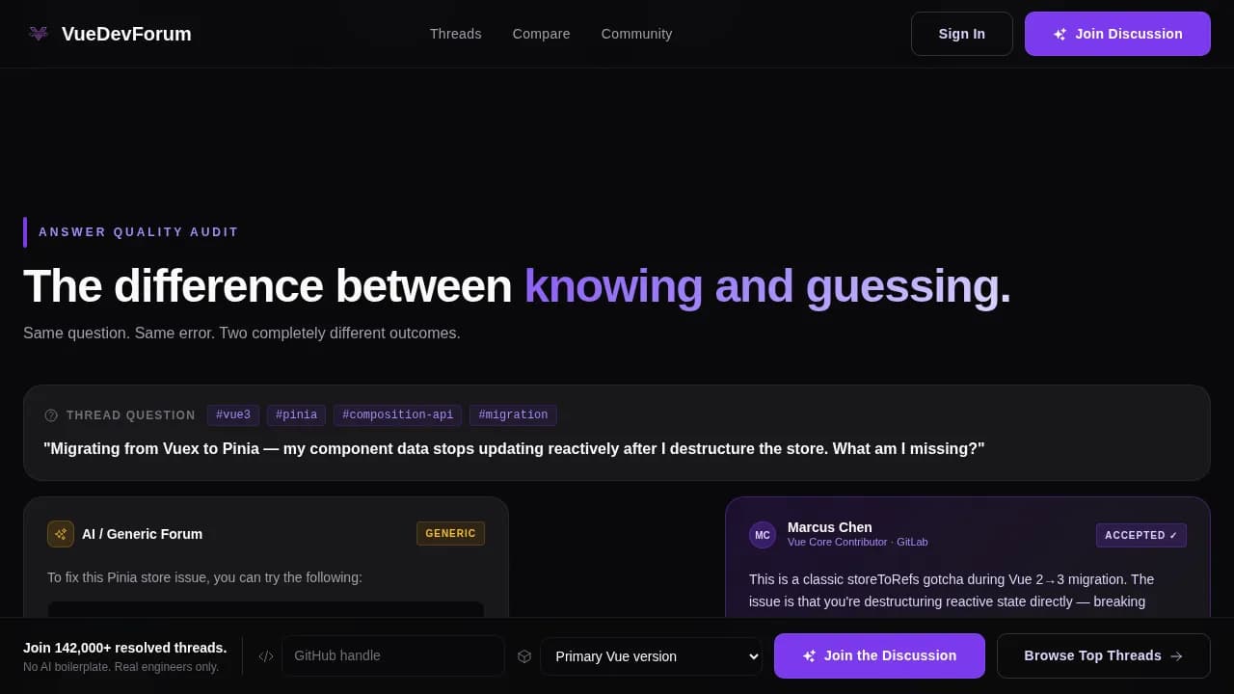This screenshot has height=694, width=1234.
Task: Select the #composition-api tag
Action: [397, 415]
